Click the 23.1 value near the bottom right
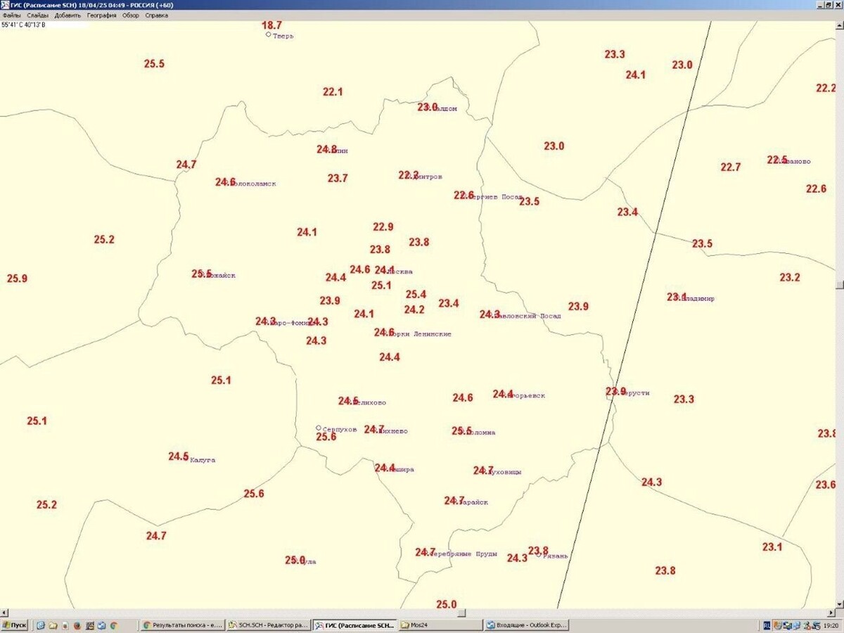The width and height of the screenshot is (844, 633). pos(772,546)
